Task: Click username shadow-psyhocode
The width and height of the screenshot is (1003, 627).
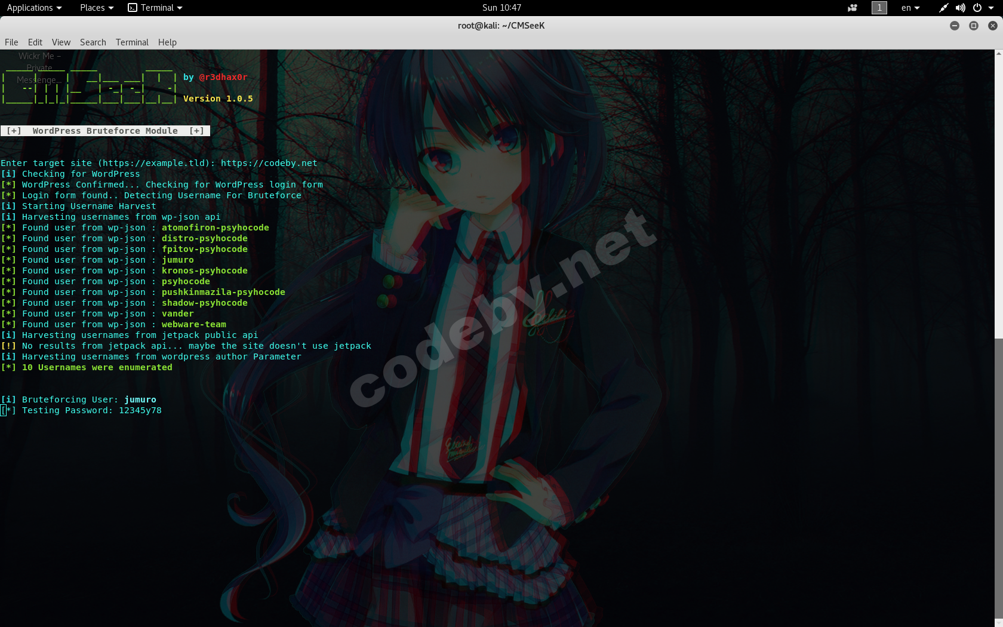Action: coord(204,303)
